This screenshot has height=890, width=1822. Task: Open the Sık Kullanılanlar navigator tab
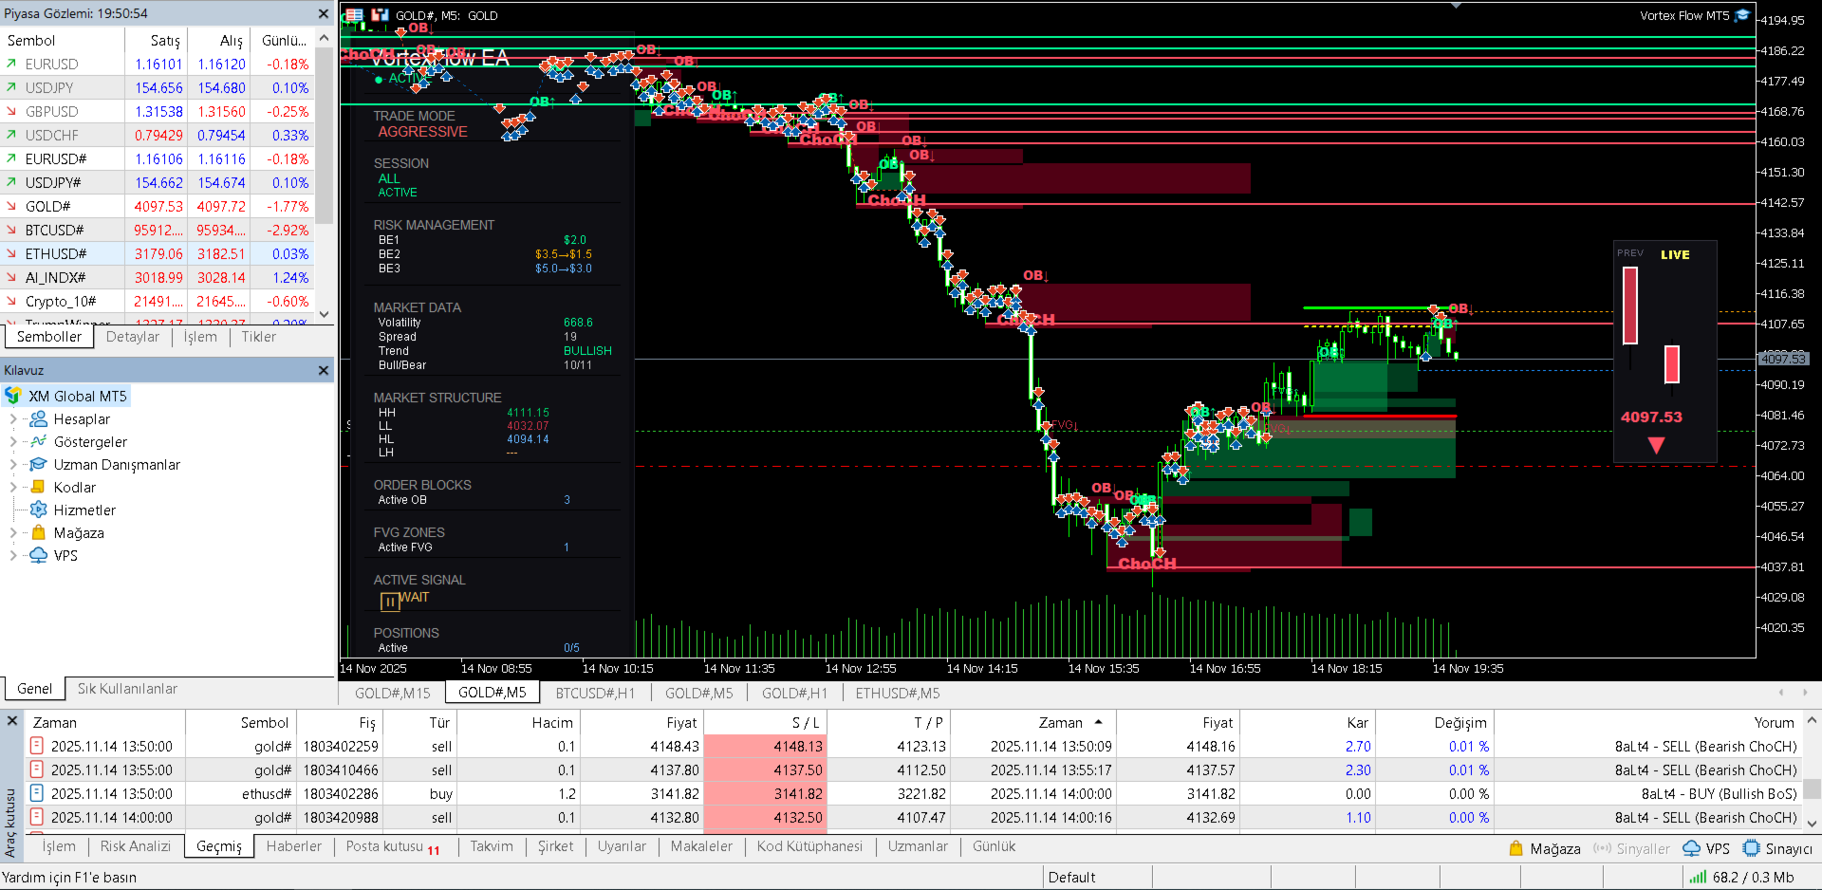coord(127,689)
